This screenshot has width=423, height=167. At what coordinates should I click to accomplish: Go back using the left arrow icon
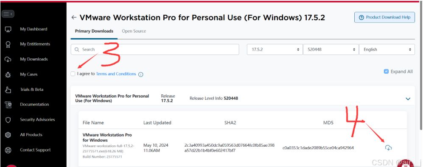point(74,17)
